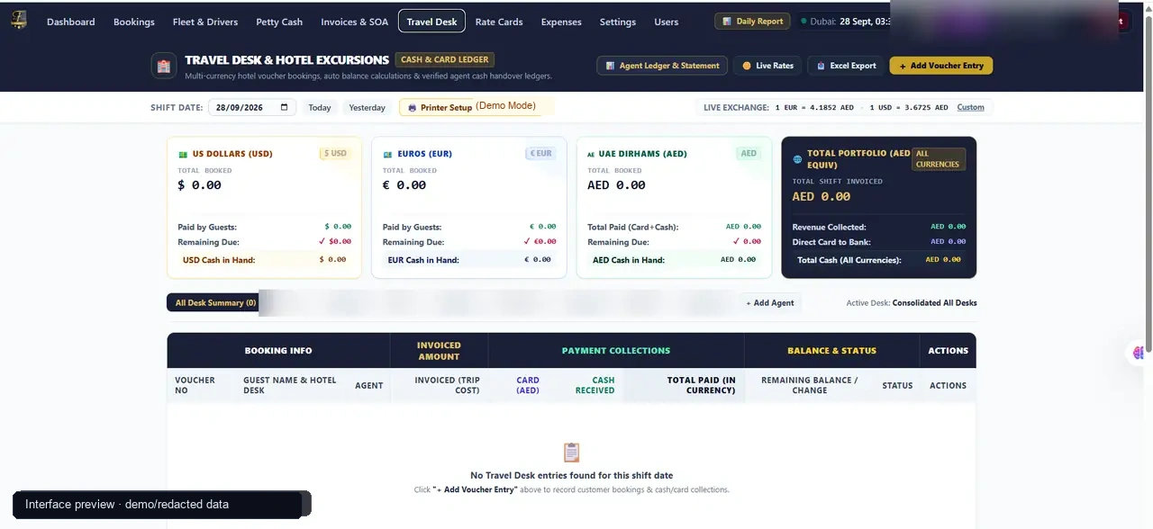Export data with Excel Export
The width and height of the screenshot is (1153, 529).
coord(845,66)
